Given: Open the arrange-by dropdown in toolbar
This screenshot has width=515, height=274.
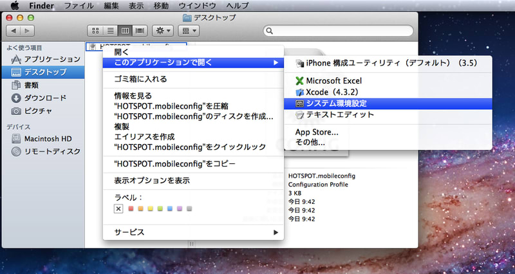Looking at the screenshot, I should (188, 30).
